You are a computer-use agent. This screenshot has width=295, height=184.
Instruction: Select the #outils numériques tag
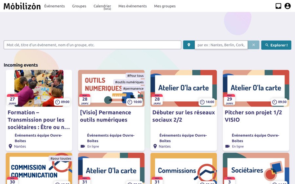coord(129,82)
